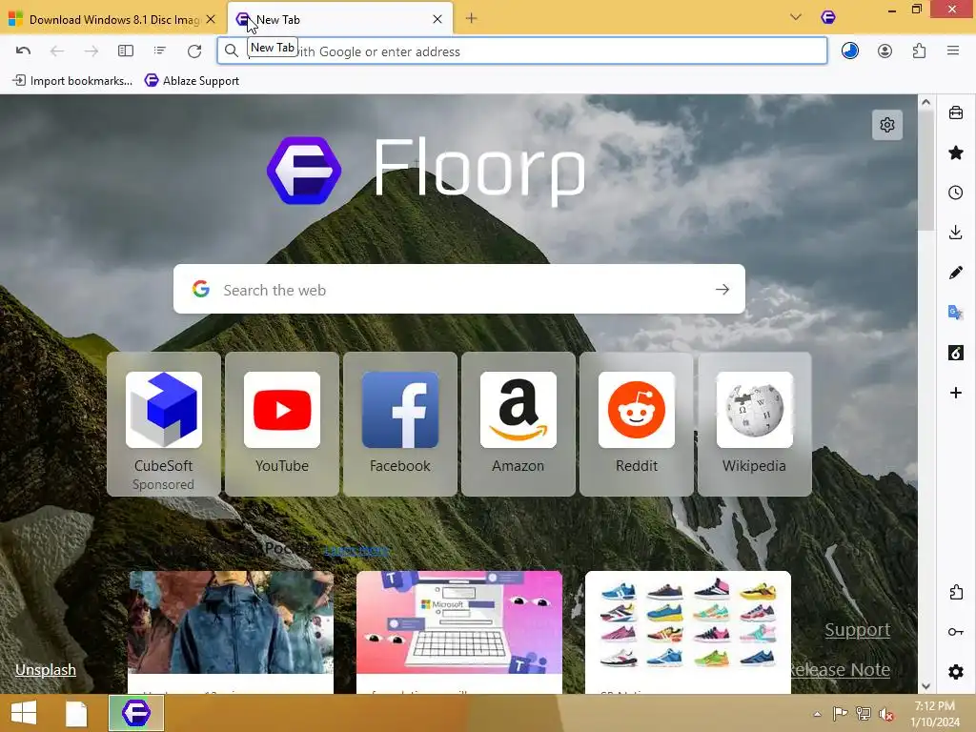This screenshot has width=976, height=732.
Task: Open the Release Note link
Action: [x=839, y=670]
